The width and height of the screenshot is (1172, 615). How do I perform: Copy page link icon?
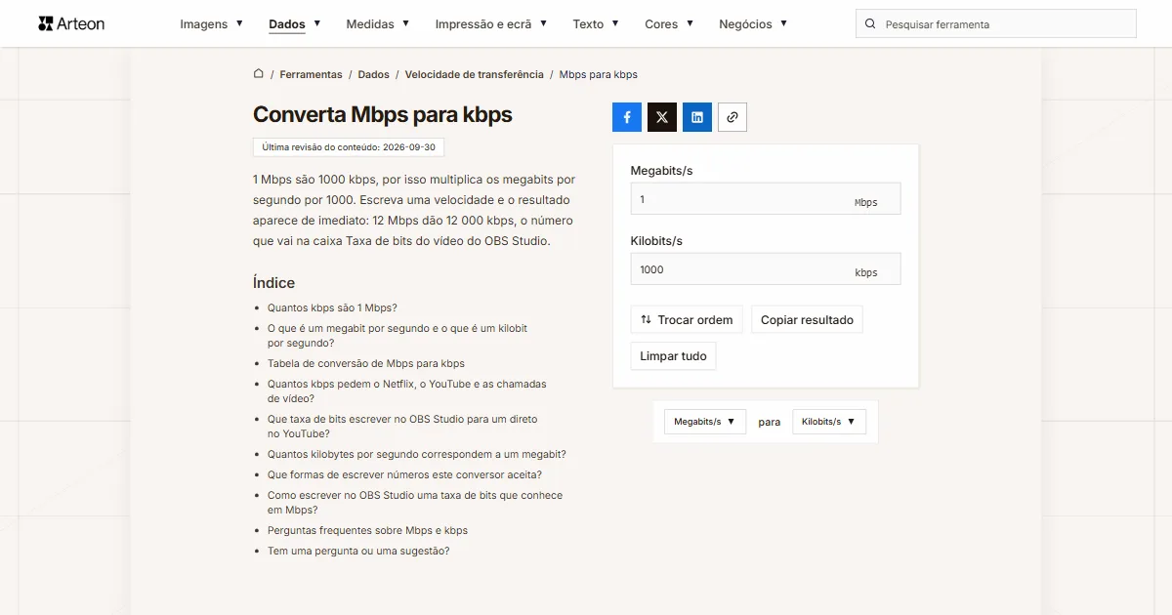pos(732,117)
